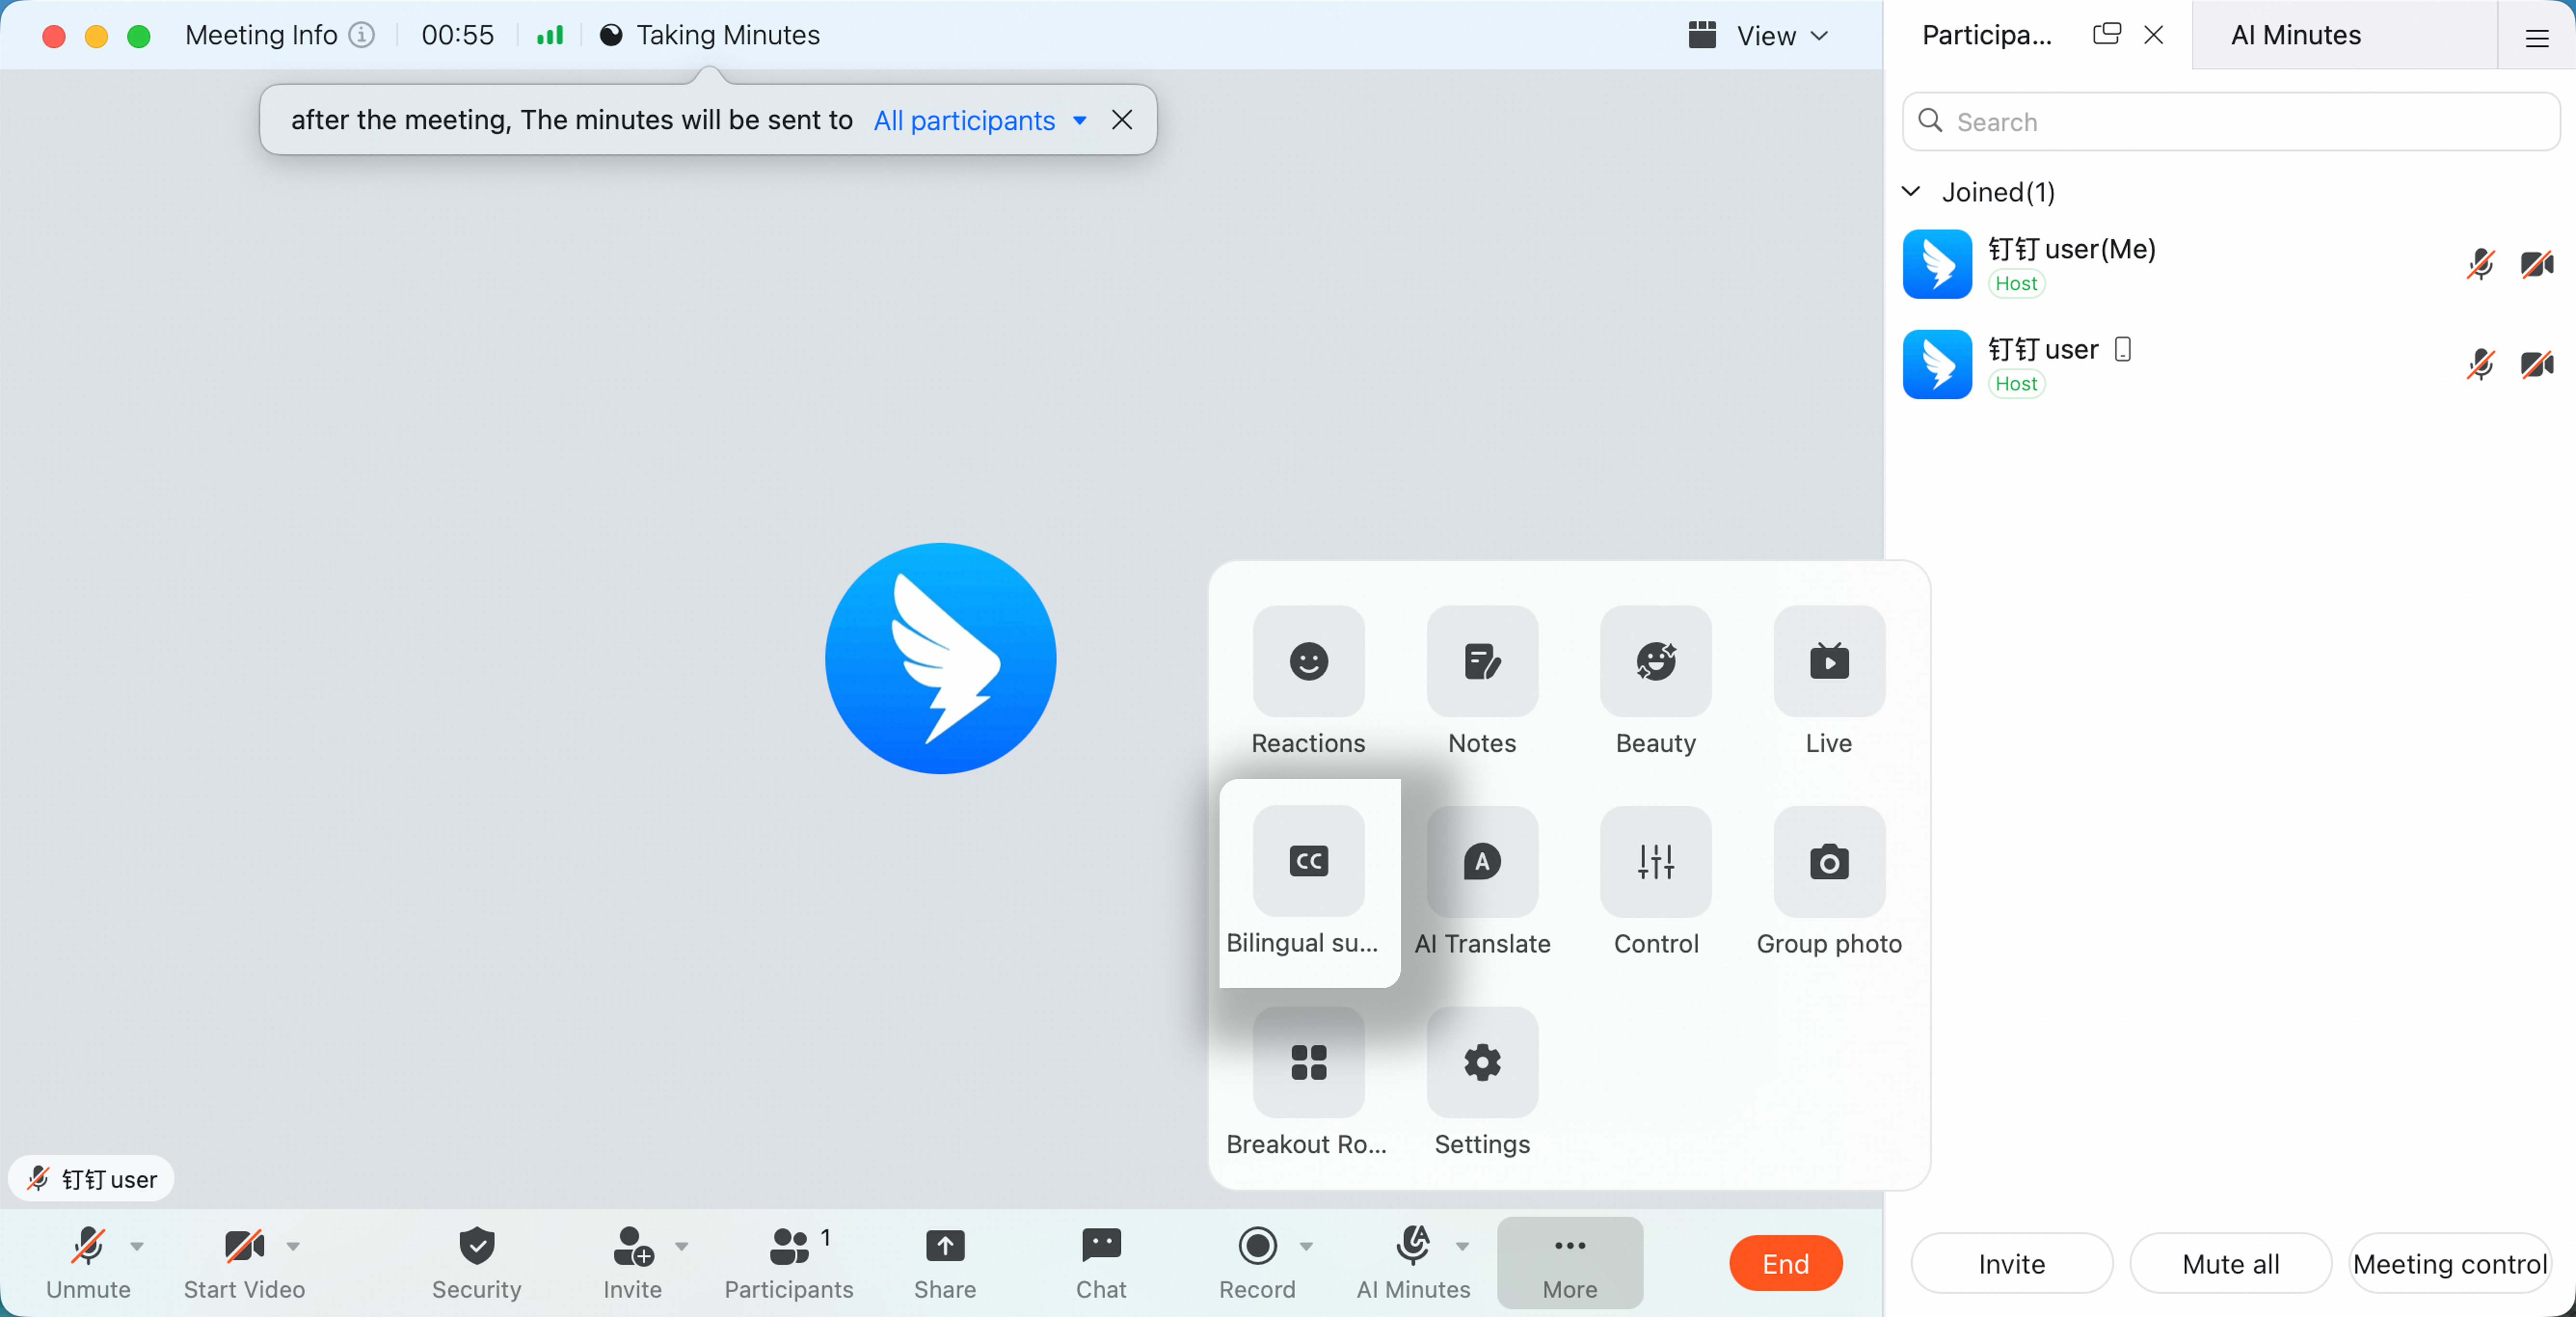Click the macOS yellow minimize window button
2576x1317 pixels.
pos(96,37)
